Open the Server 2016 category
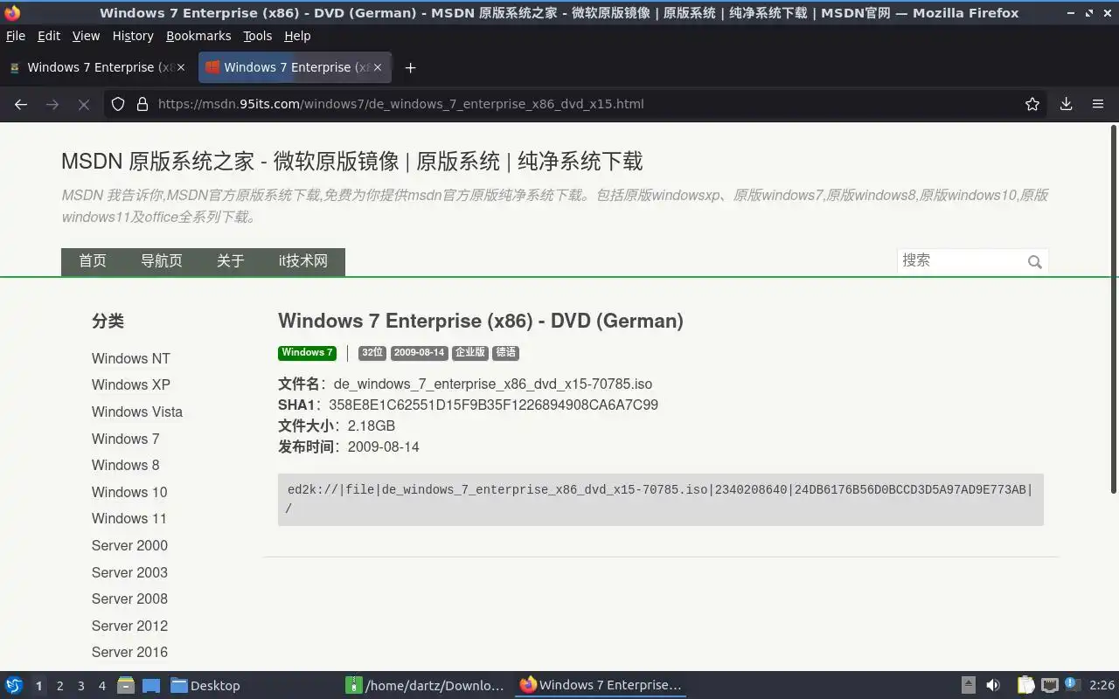The width and height of the screenshot is (1119, 699). 129,652
